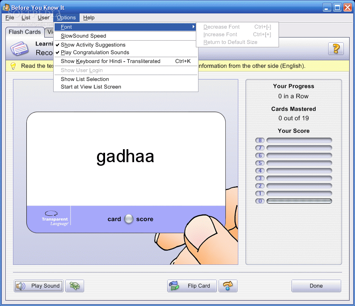Close the open Options menu
The width and height of the screenshot is (355, 306).
[66, 17]
